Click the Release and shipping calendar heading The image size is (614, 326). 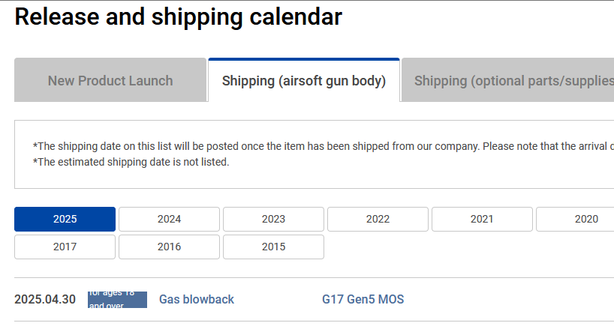point(178,16)
